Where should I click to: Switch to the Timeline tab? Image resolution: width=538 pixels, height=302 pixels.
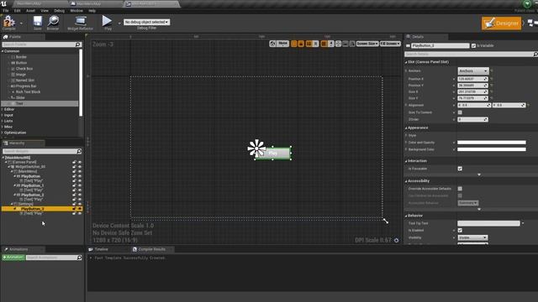pyautogui.click(x=101, y=249)
